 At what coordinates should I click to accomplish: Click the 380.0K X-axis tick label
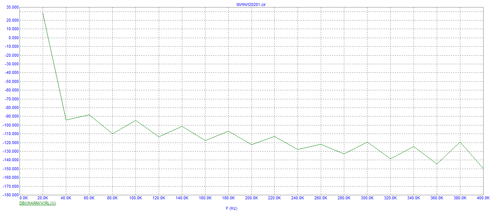pyautogui.click(x=460, y=198)
